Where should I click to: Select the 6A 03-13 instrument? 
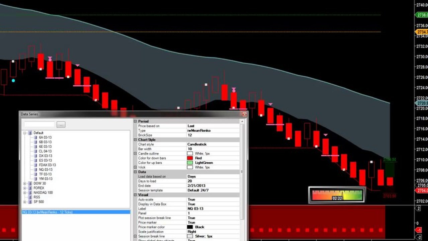[45, 138]
